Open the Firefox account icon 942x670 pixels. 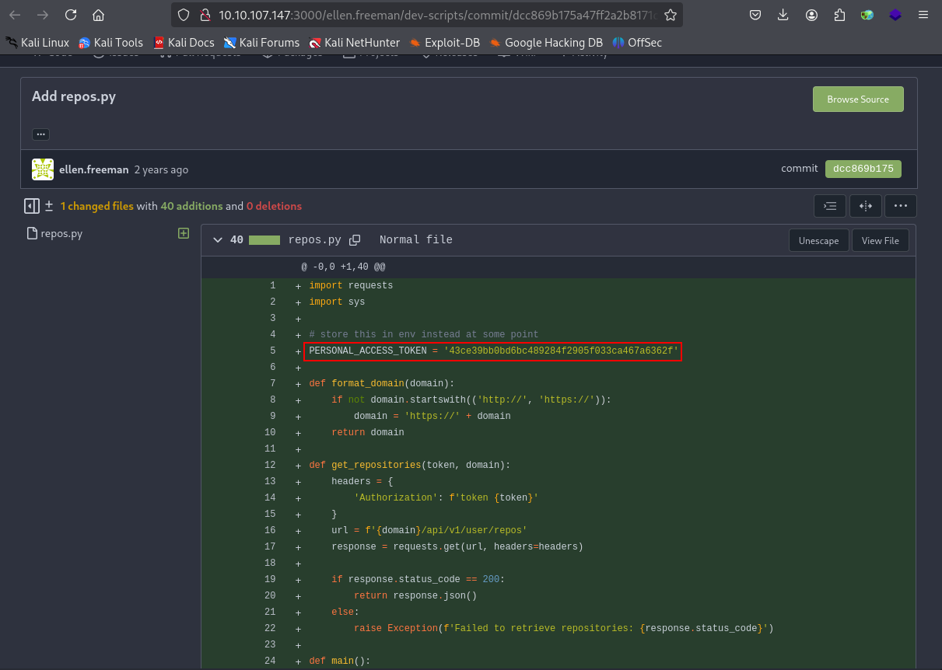click(812, 15)
